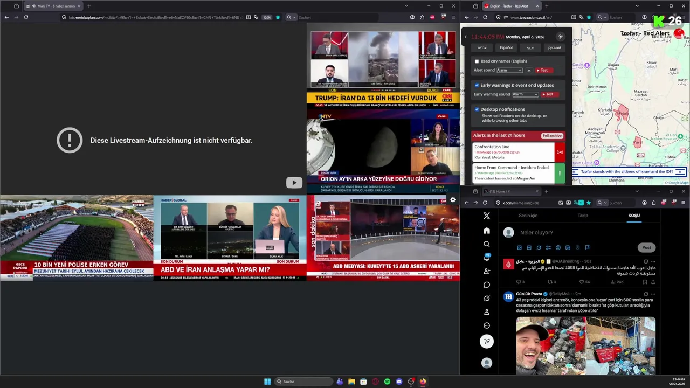Open X Explore search icon in sidebar

pos(487,244)
